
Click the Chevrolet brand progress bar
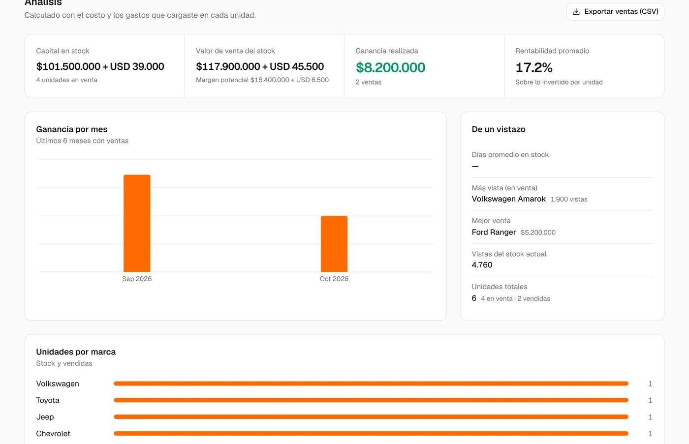tap(371, 434)
